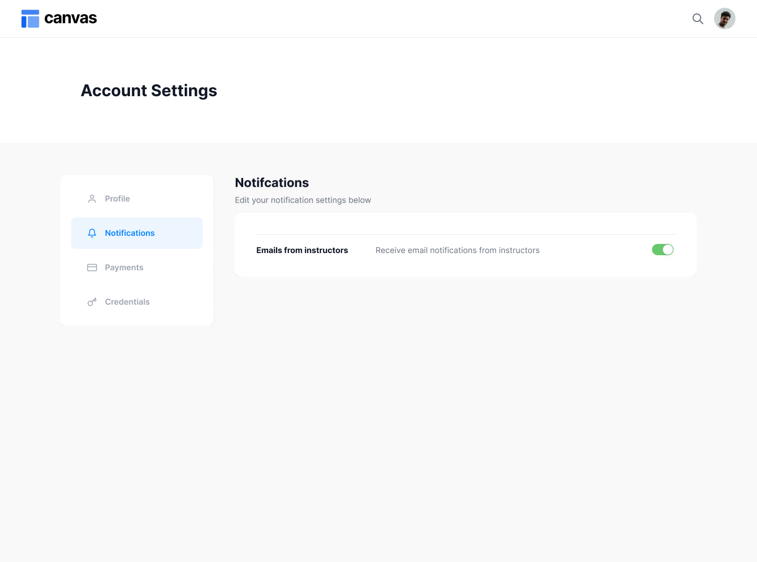Select the Notifcations panel title

[272, 183]
